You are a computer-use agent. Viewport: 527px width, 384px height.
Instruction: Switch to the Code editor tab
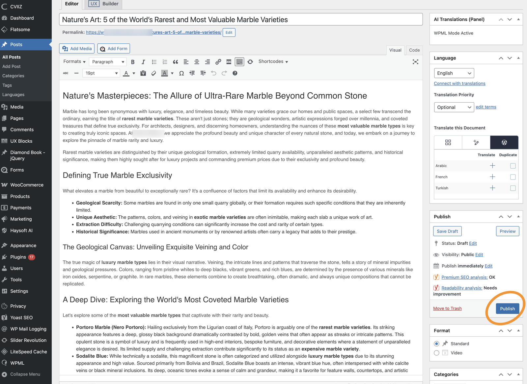(414, 50)
